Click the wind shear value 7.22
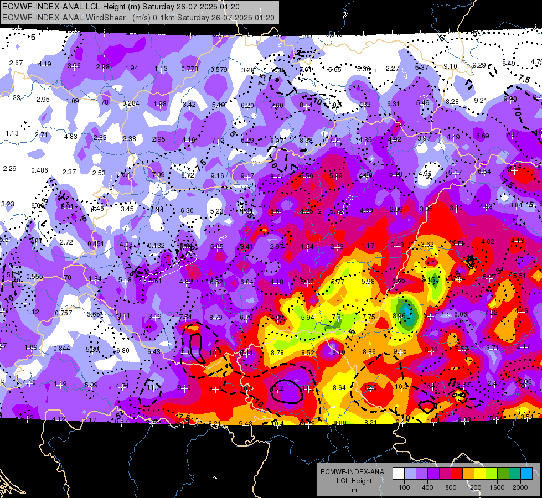 pos(491,312)
